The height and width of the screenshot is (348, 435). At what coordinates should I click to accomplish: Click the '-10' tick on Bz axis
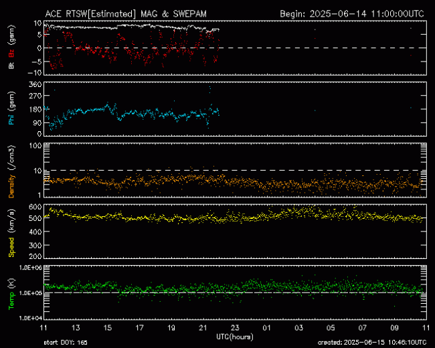tap(34, 73)
